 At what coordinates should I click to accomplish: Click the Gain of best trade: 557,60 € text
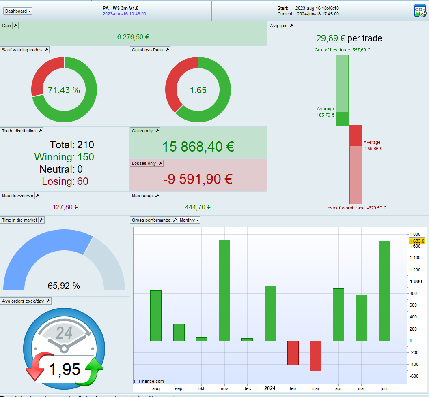point(342,50)
